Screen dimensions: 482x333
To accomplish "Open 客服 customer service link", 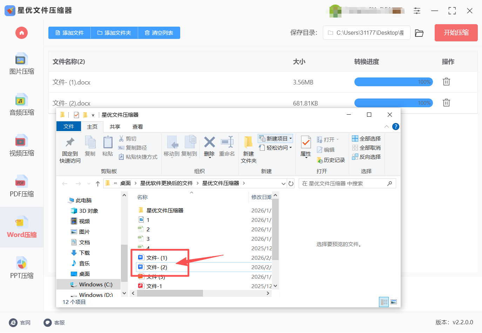I will point(54,322).
